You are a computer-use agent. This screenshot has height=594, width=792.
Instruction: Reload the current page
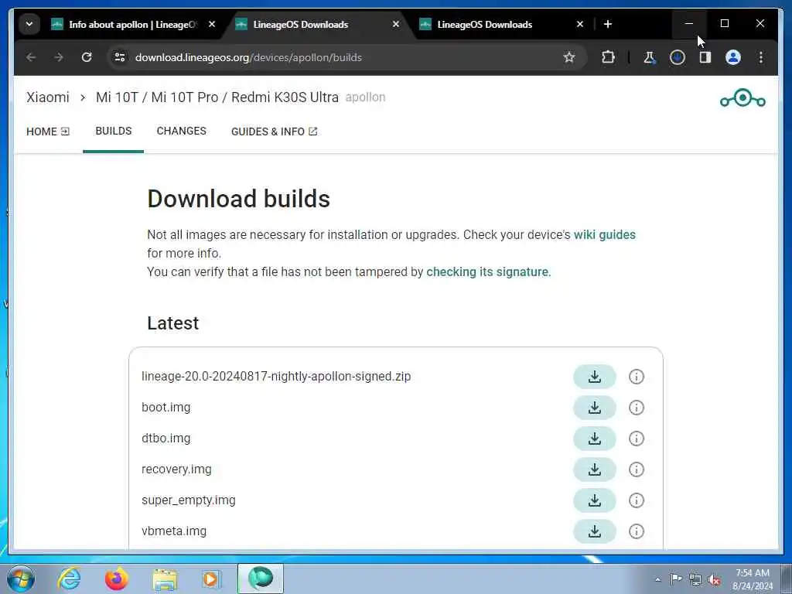(x=87, y=57)
